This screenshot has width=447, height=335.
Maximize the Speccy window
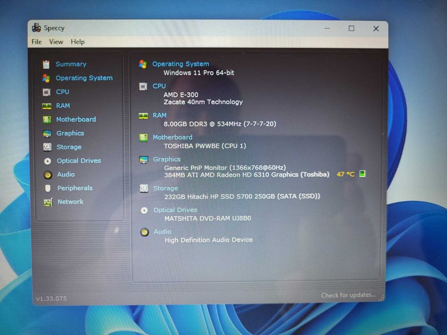[351, 29]
